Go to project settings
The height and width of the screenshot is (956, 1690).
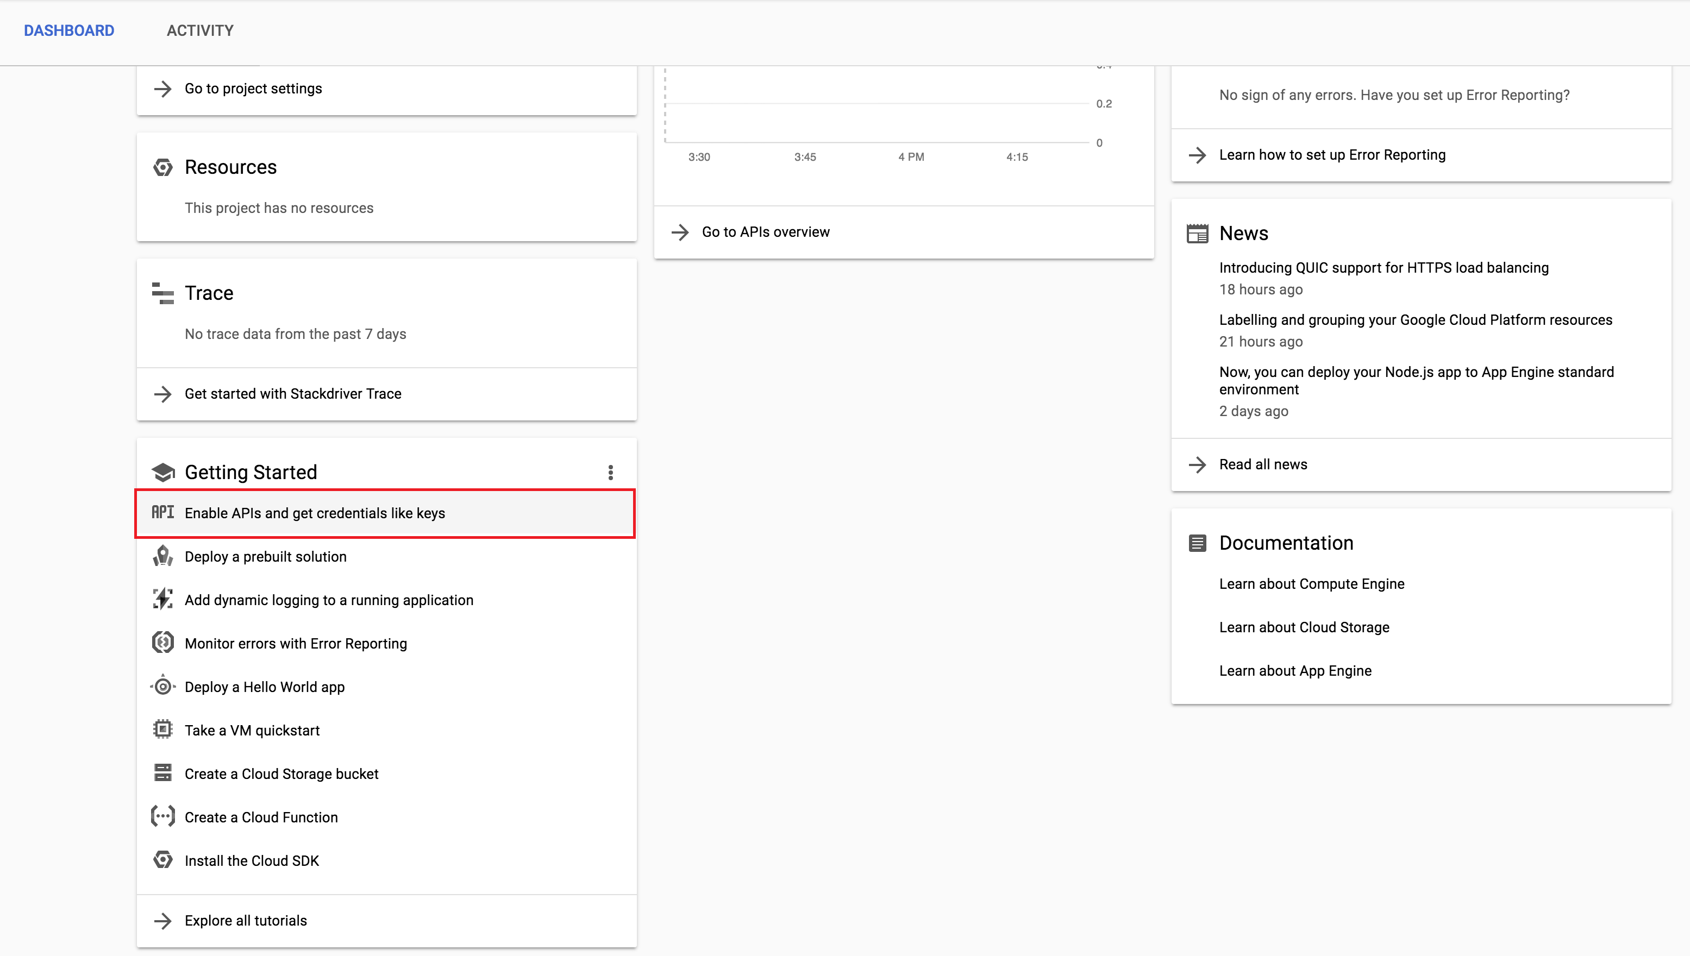253,89
